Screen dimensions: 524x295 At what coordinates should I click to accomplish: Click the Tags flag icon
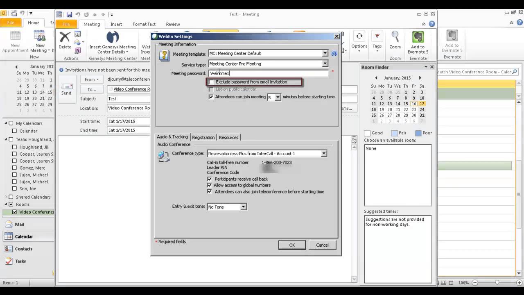tap(377, 36)
